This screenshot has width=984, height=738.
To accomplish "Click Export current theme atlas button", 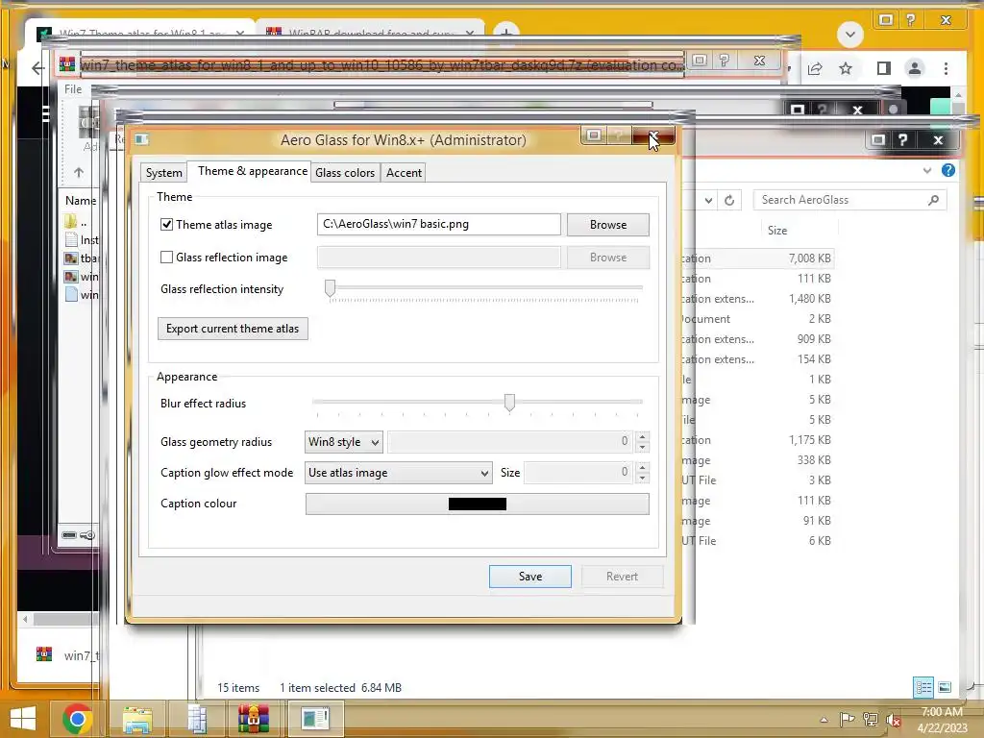I will pos(233,329).
